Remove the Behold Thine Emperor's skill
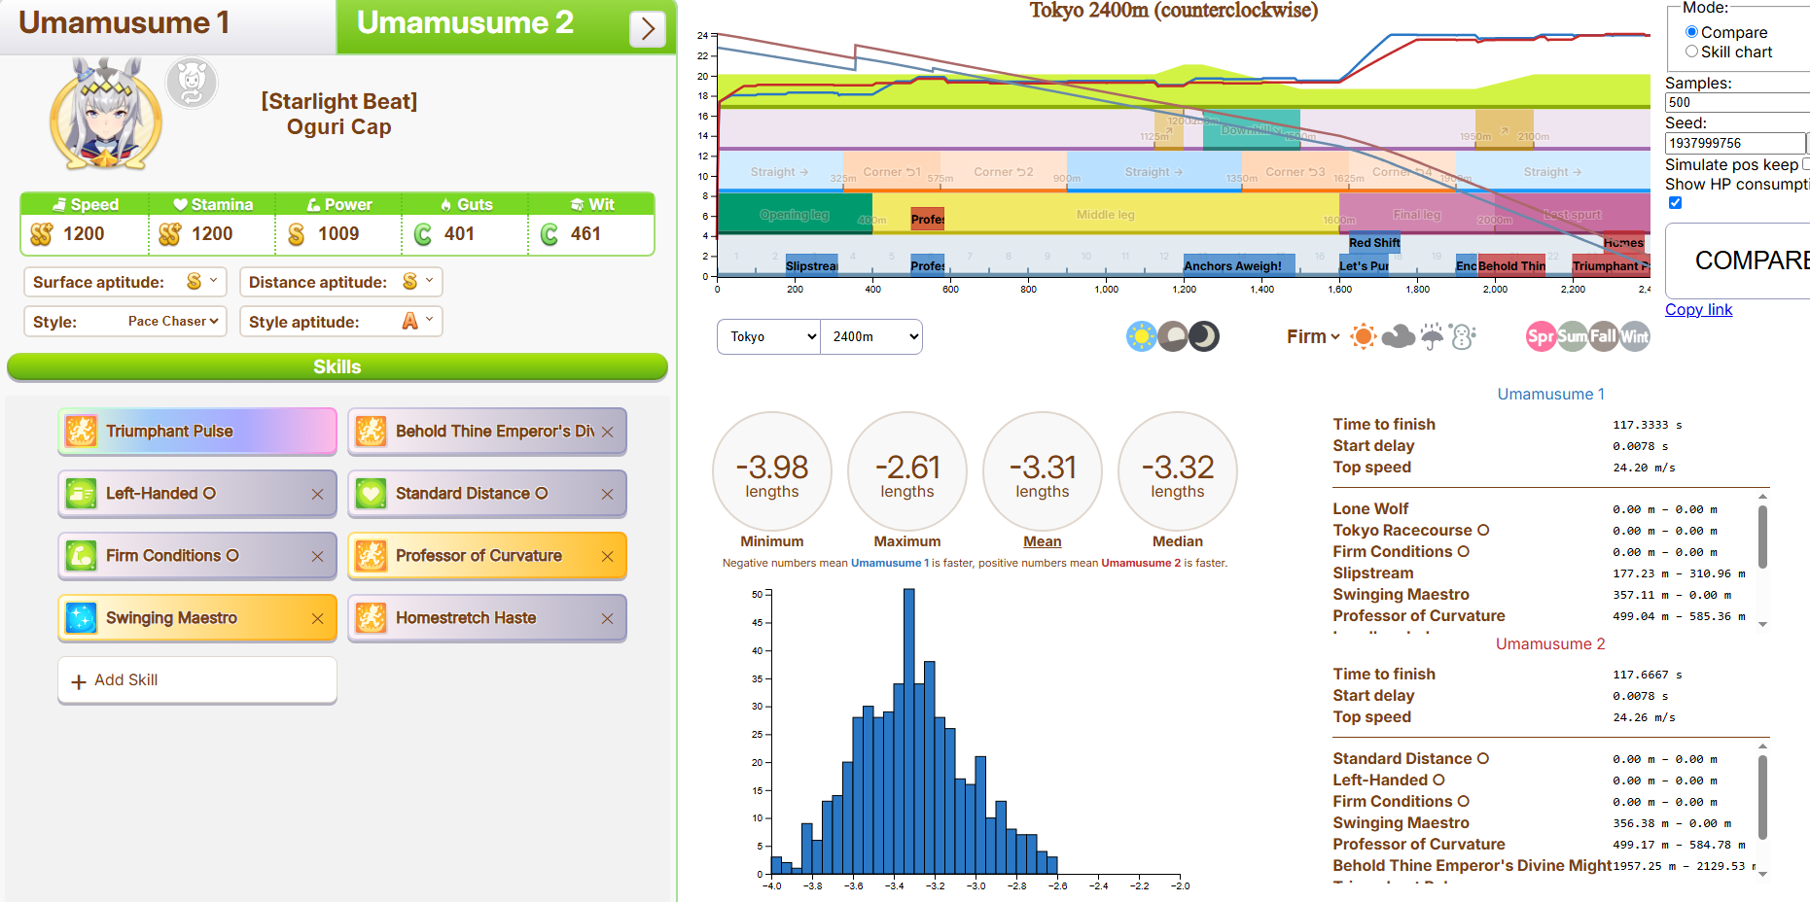 607,432
